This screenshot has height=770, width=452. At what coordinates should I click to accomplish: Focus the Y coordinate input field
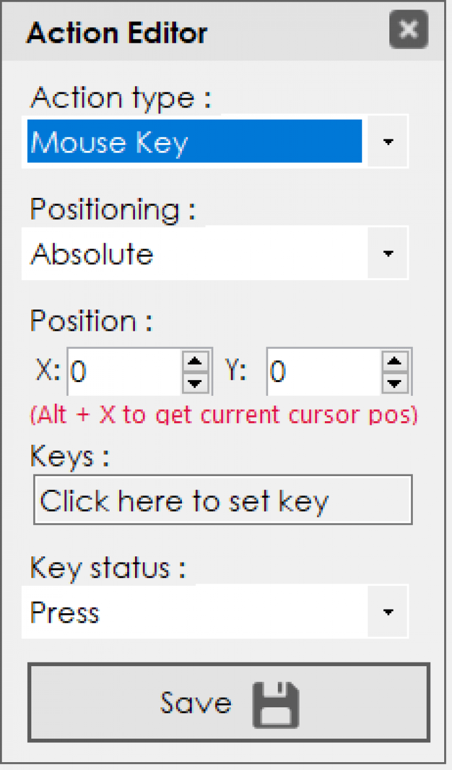324,372
